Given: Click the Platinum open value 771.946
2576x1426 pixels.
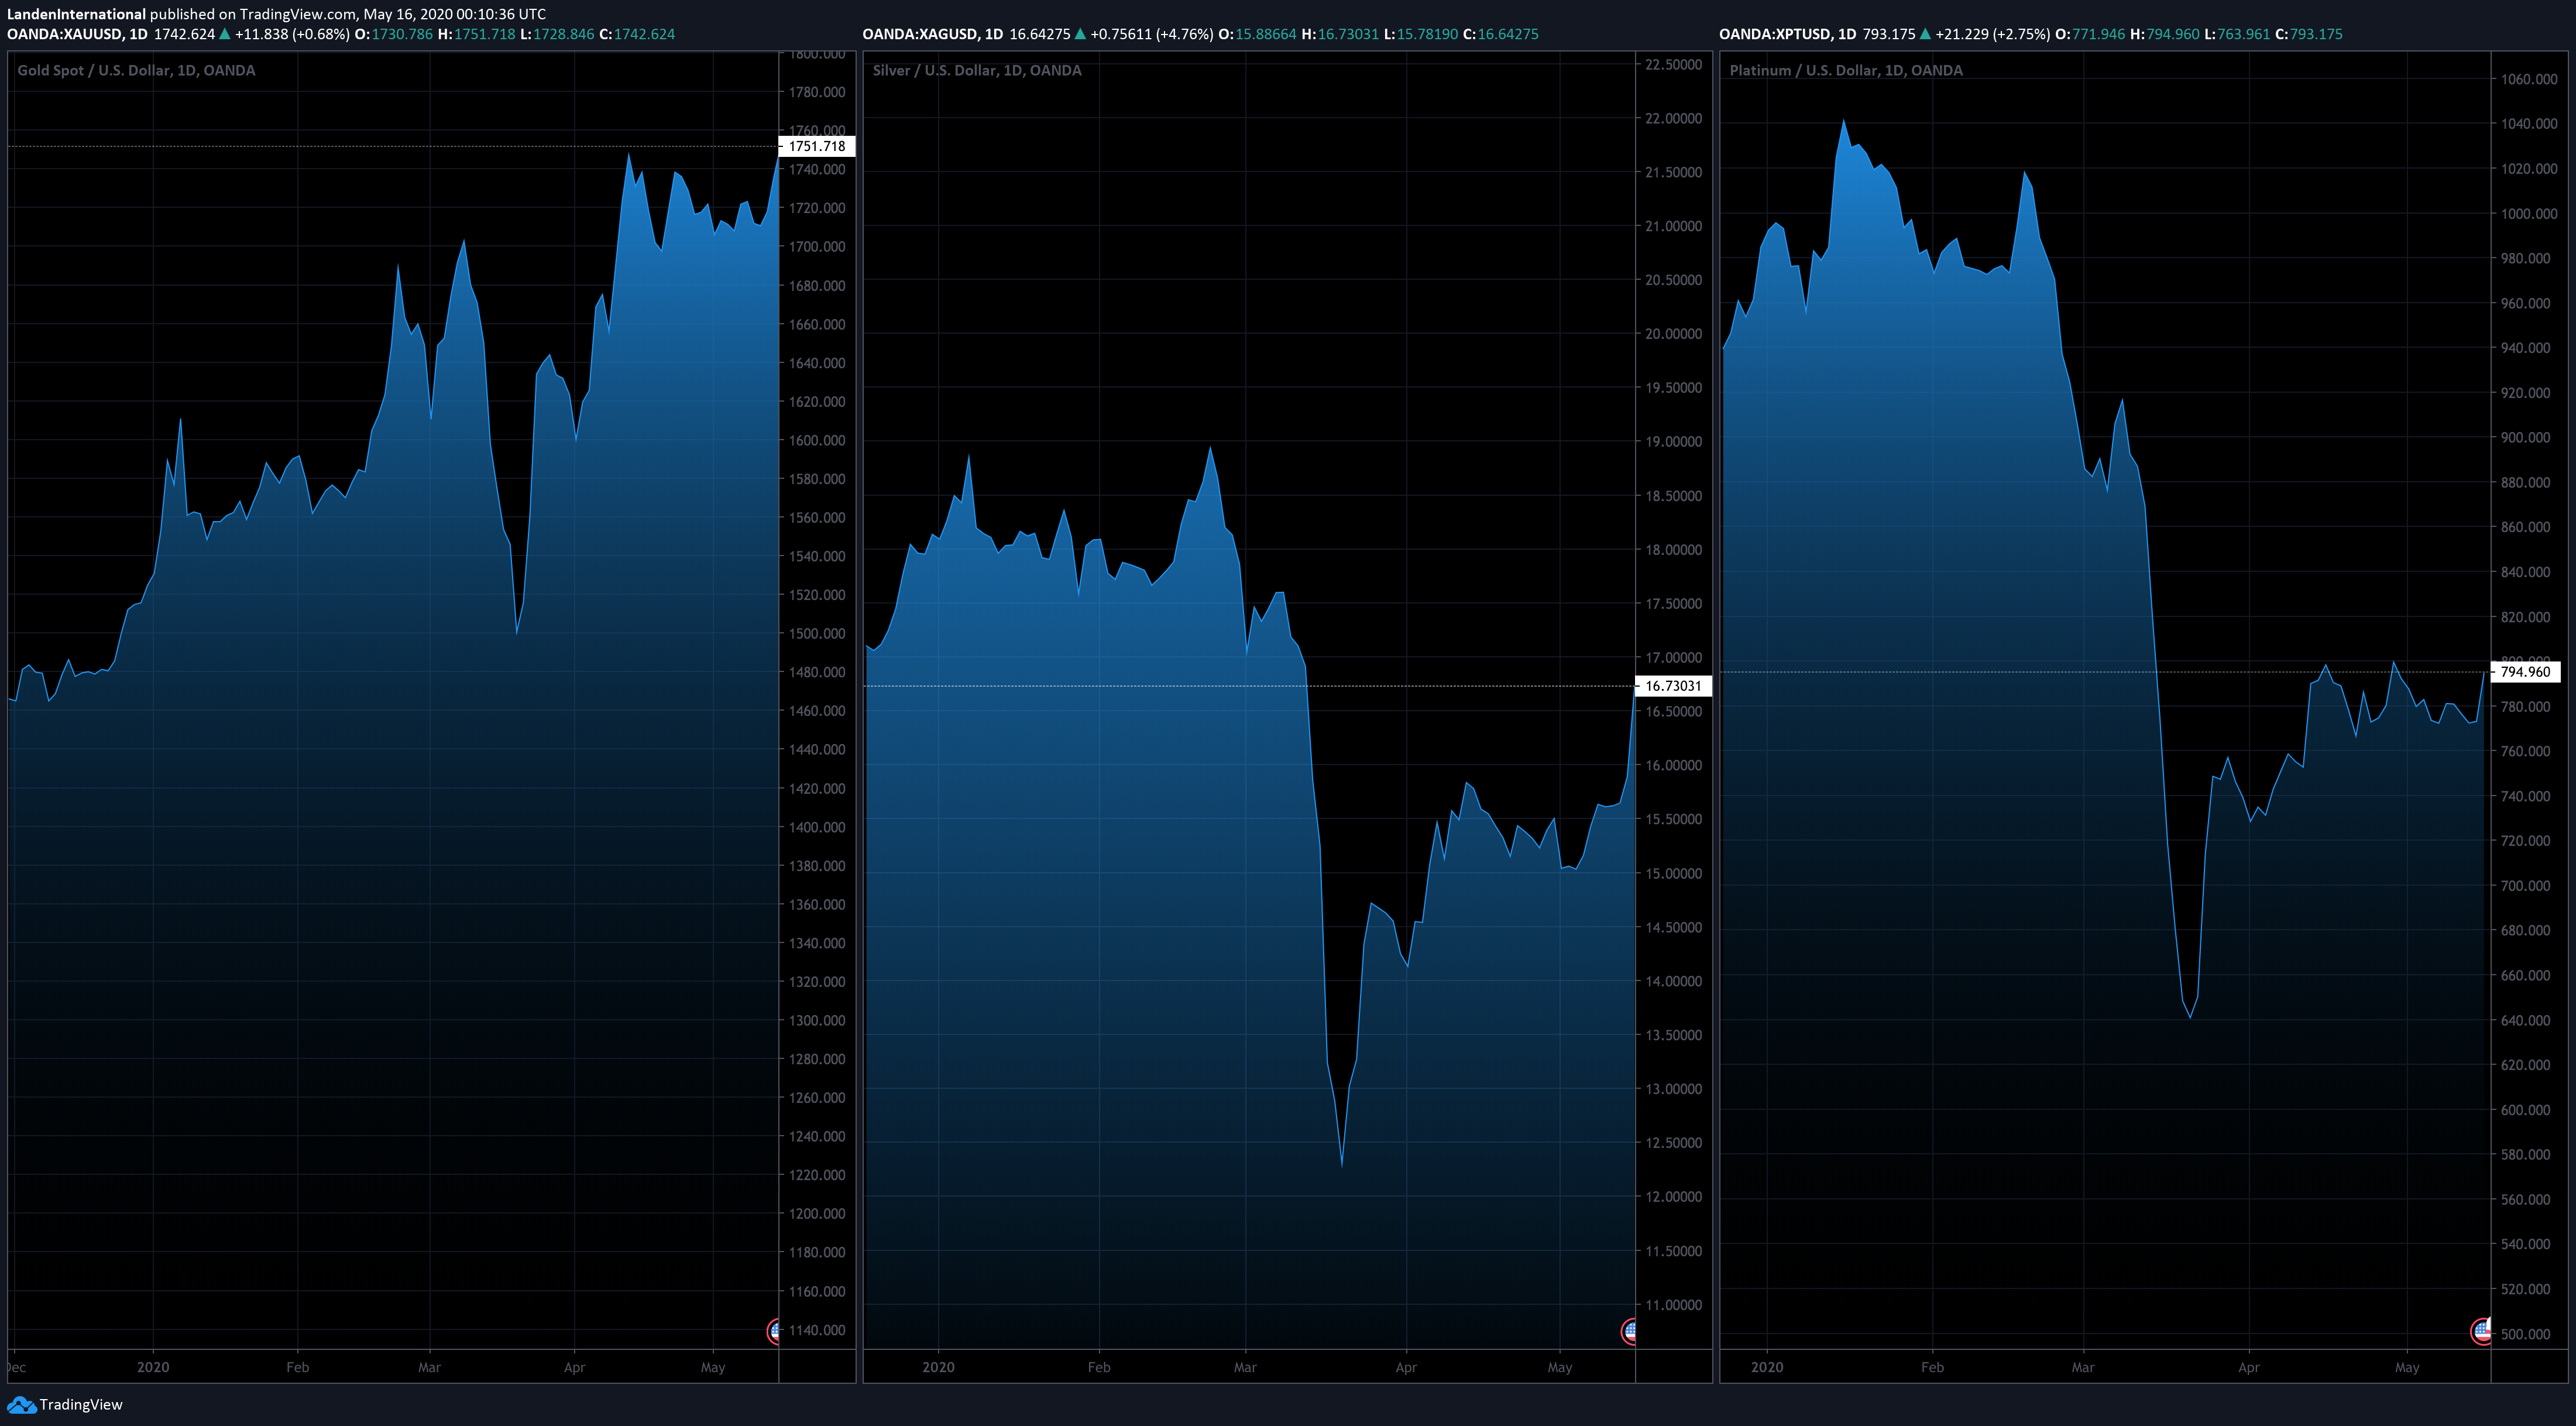Looking at the screenshot, I should coord(2098,34).
